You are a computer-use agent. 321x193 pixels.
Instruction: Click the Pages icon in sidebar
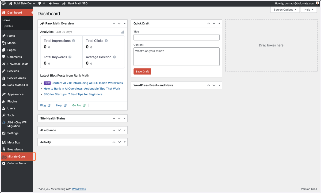[4, 50]
